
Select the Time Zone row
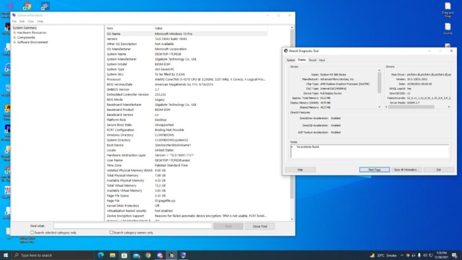pyautogui.click(x=186, y=166)
